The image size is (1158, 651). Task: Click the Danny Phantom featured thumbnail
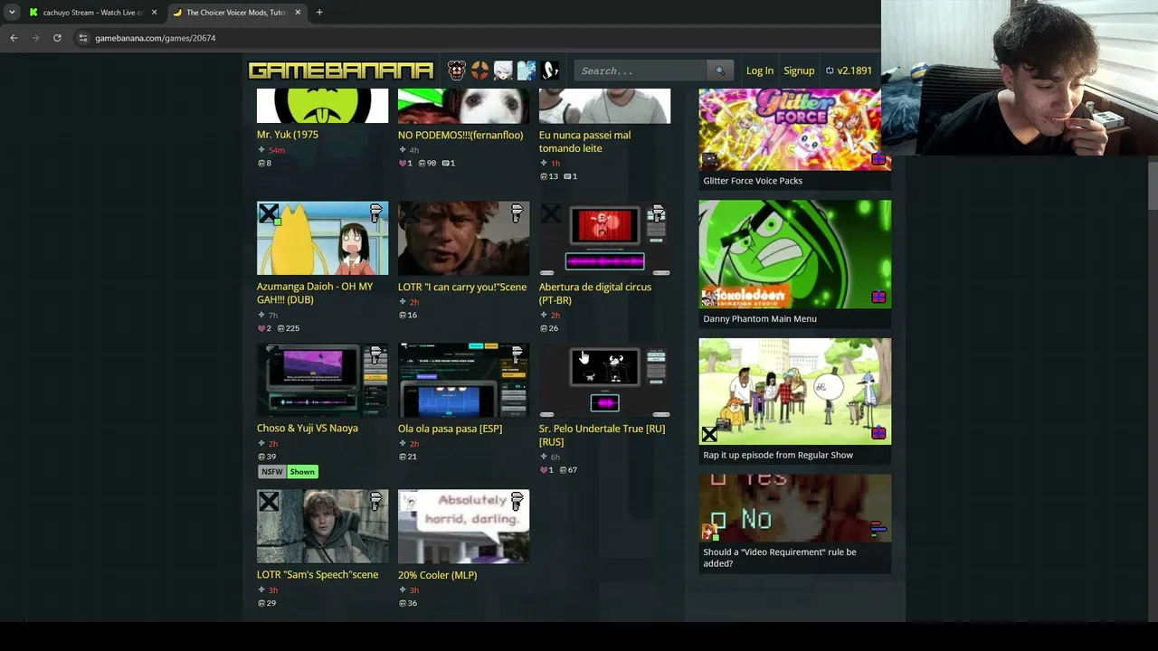794,254
